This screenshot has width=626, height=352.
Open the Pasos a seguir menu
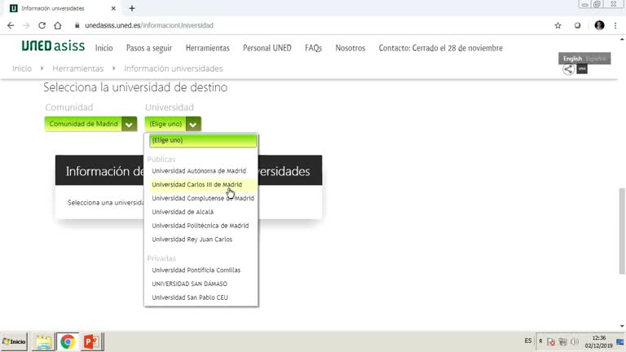tap(149, 48)
